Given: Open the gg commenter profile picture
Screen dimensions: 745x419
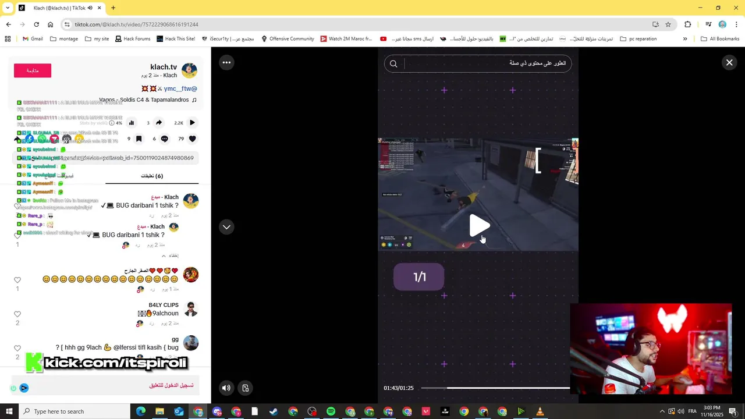Looking at the screenshot, I should pyautogui.click(x=191, y=343).
